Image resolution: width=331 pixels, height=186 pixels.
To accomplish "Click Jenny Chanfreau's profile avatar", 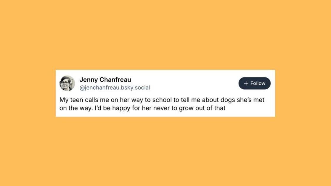I will (x=68, y=83).
